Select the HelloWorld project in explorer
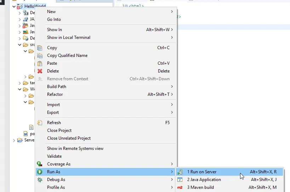Viewport: 290px width, 192px height. (35, 6)
